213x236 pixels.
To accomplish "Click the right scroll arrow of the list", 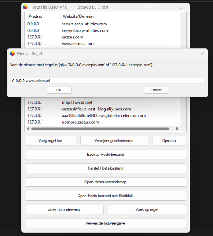I will pos(177,129).
